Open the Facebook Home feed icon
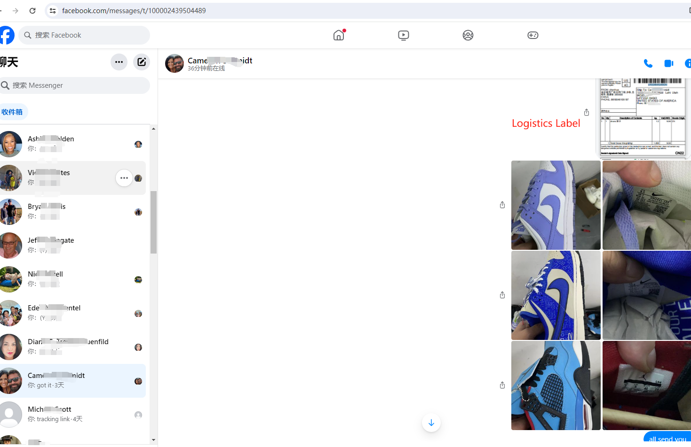This screenshot has width=691, height=447. point(339,35)
